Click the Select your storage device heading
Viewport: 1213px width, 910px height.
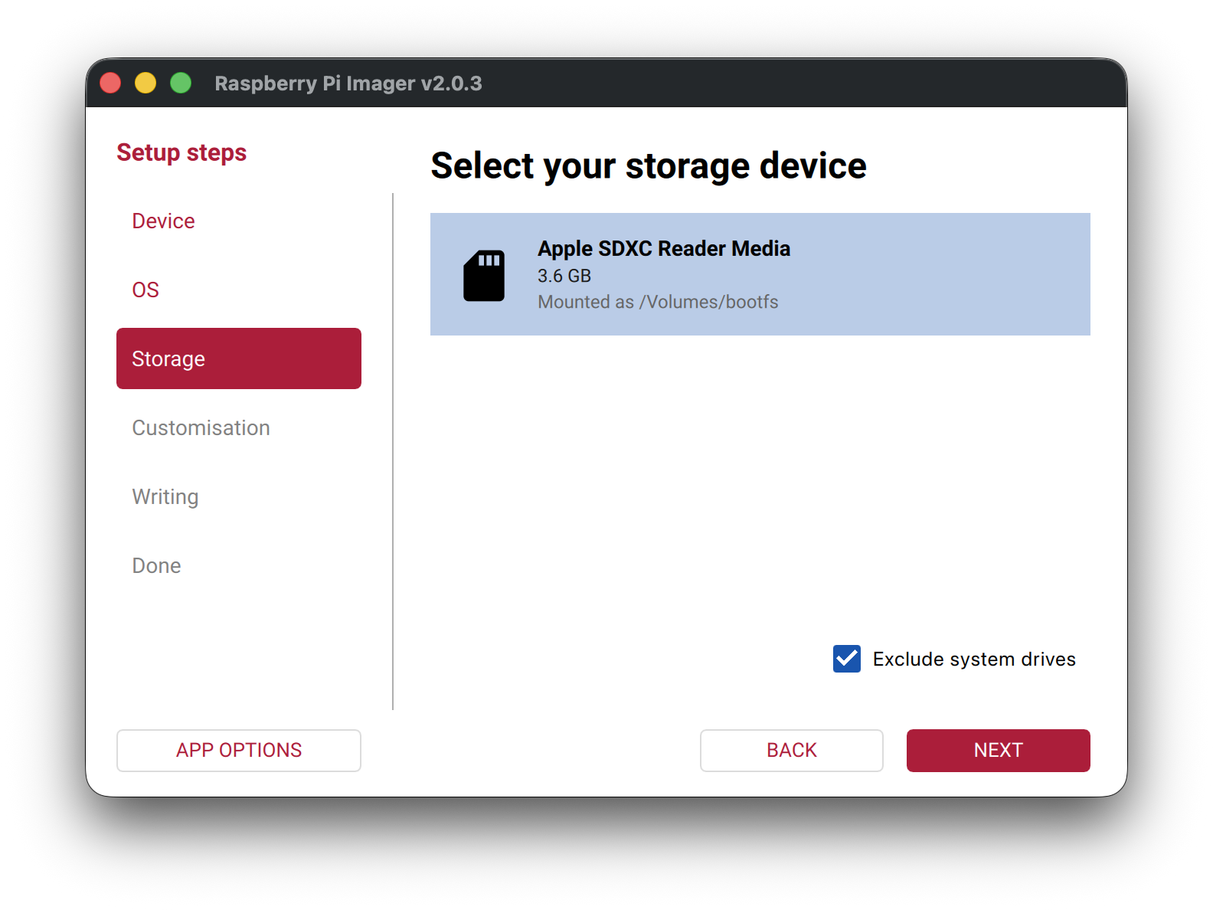tap(649, 165)
